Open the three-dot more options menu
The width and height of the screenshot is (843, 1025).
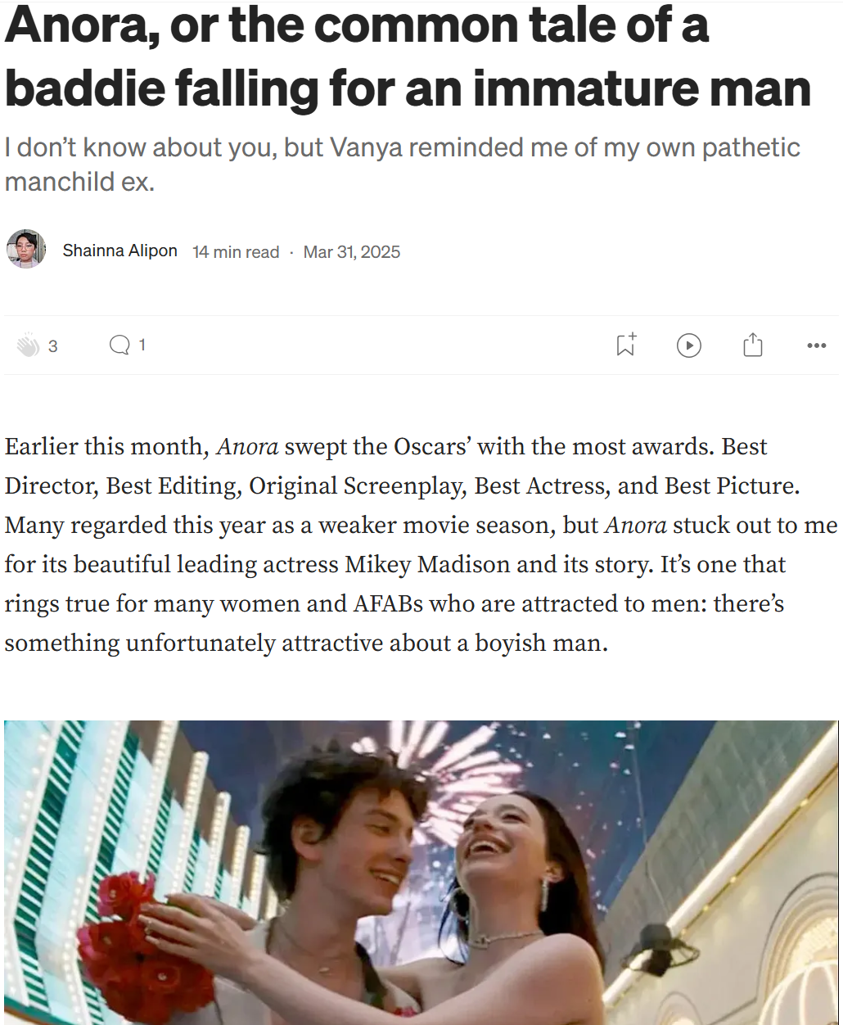[816, 345]
